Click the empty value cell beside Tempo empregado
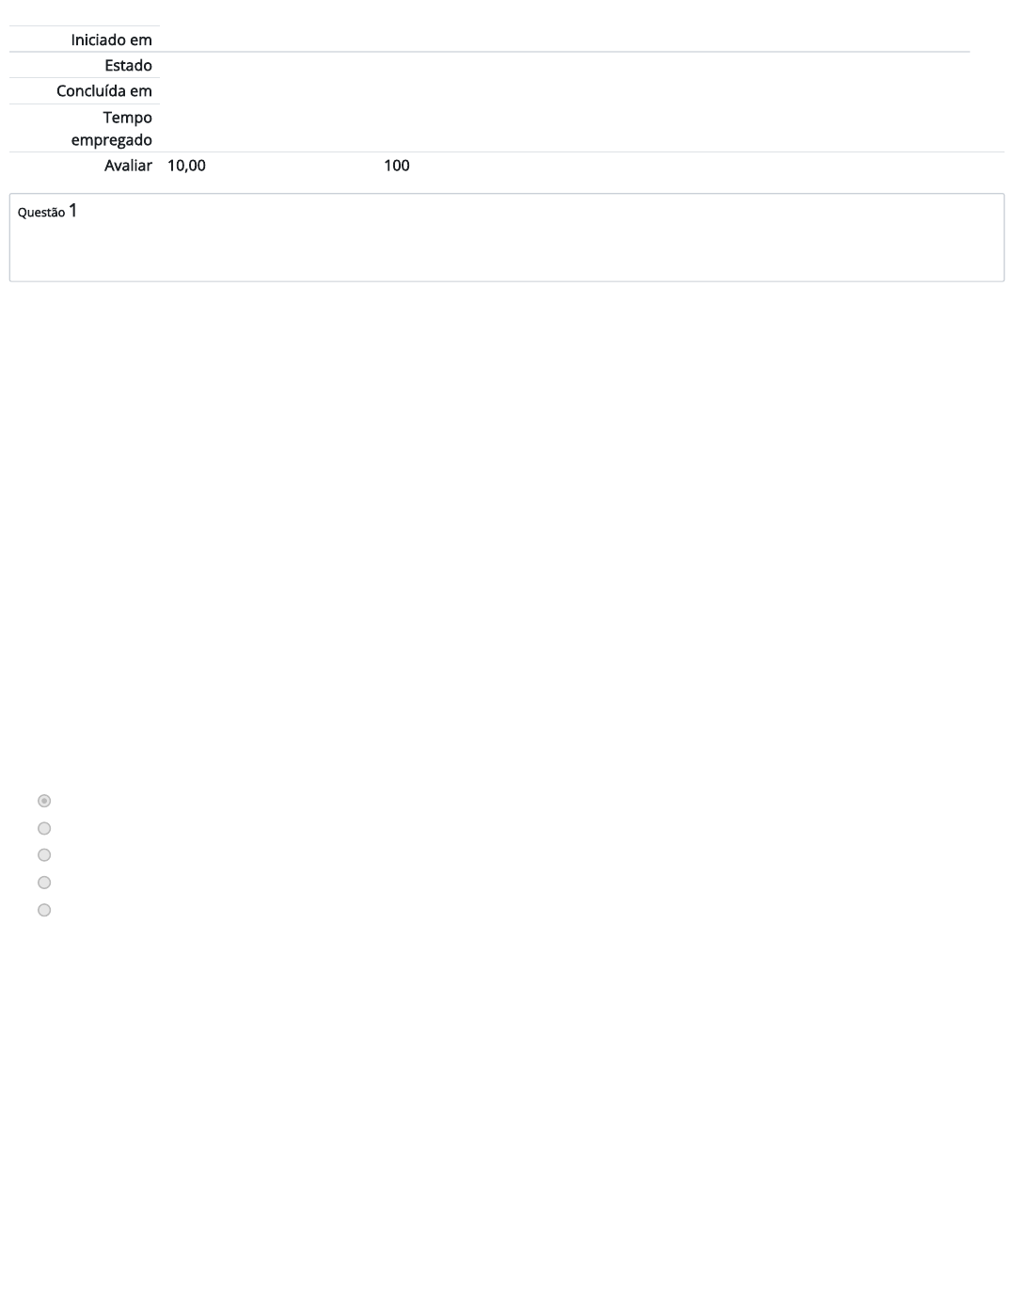 click(564, 128)
